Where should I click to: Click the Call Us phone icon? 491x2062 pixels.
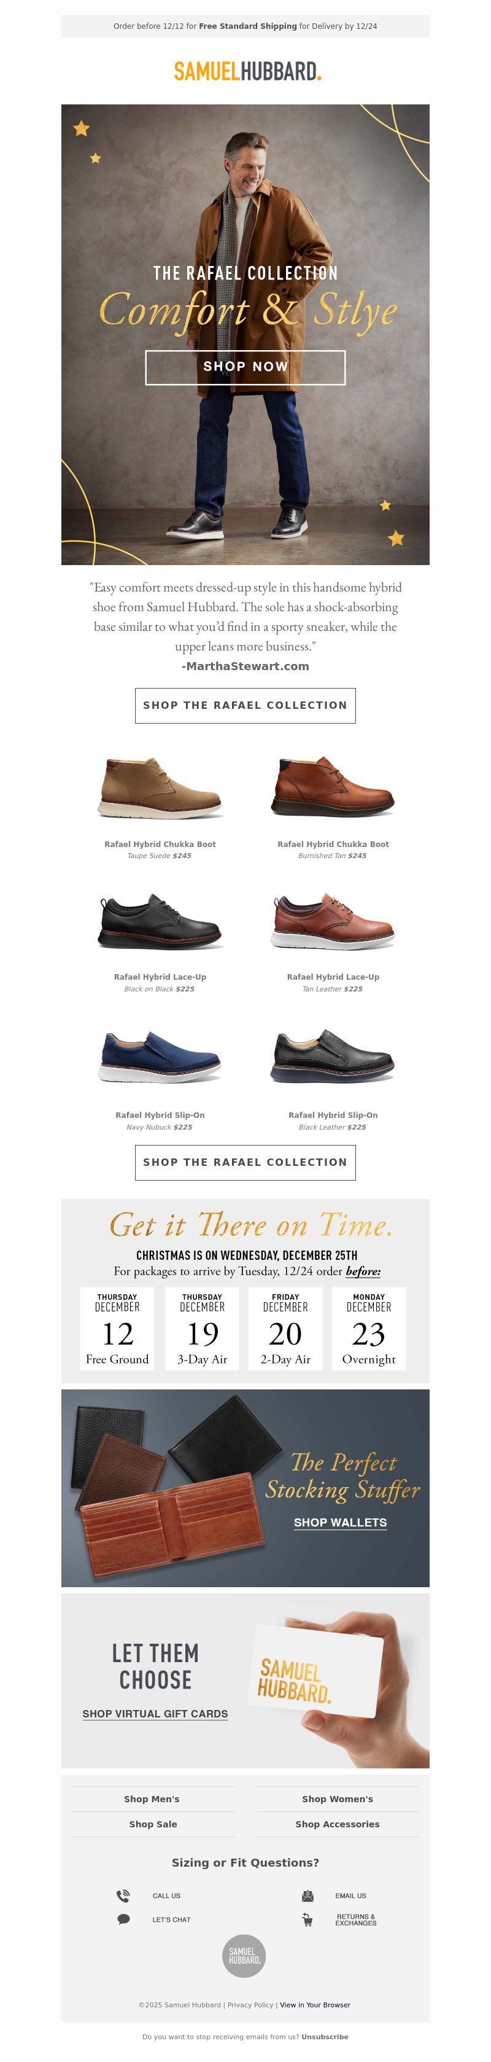(x=123, y=1896)
